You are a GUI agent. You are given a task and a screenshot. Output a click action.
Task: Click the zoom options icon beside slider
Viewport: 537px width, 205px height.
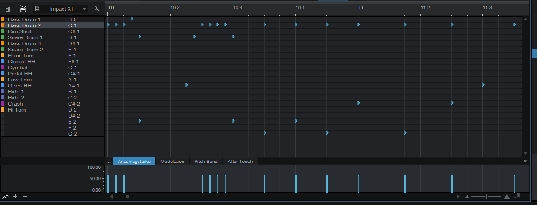517,196
